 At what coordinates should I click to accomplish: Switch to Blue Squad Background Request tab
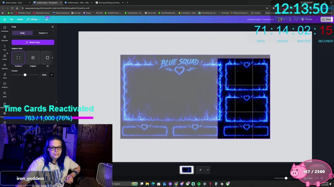pos(109,3)
